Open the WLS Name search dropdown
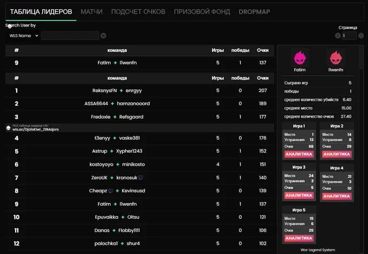Viewport: 368px width, 254px height. click(x=23, y=36)
